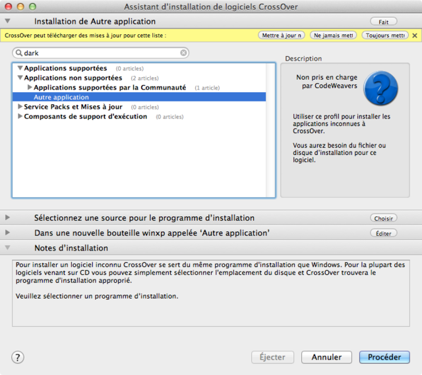Viewport: 422px width, 375px height.
Task: Dismiss the yellow update notification bar
Action: click(x=415, y=36)
